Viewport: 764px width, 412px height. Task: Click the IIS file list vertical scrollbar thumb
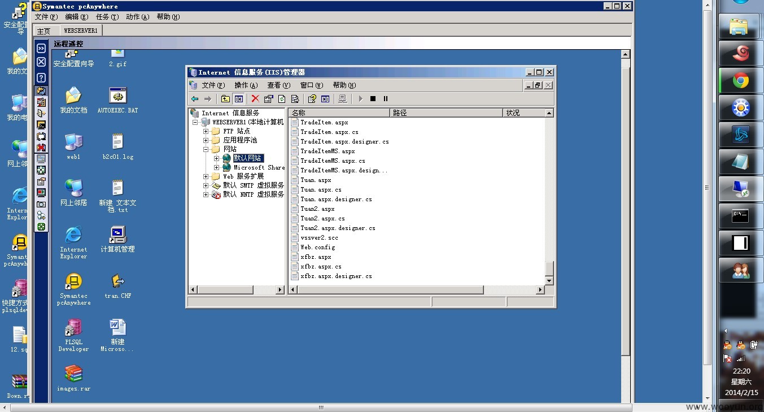(549, 268)
